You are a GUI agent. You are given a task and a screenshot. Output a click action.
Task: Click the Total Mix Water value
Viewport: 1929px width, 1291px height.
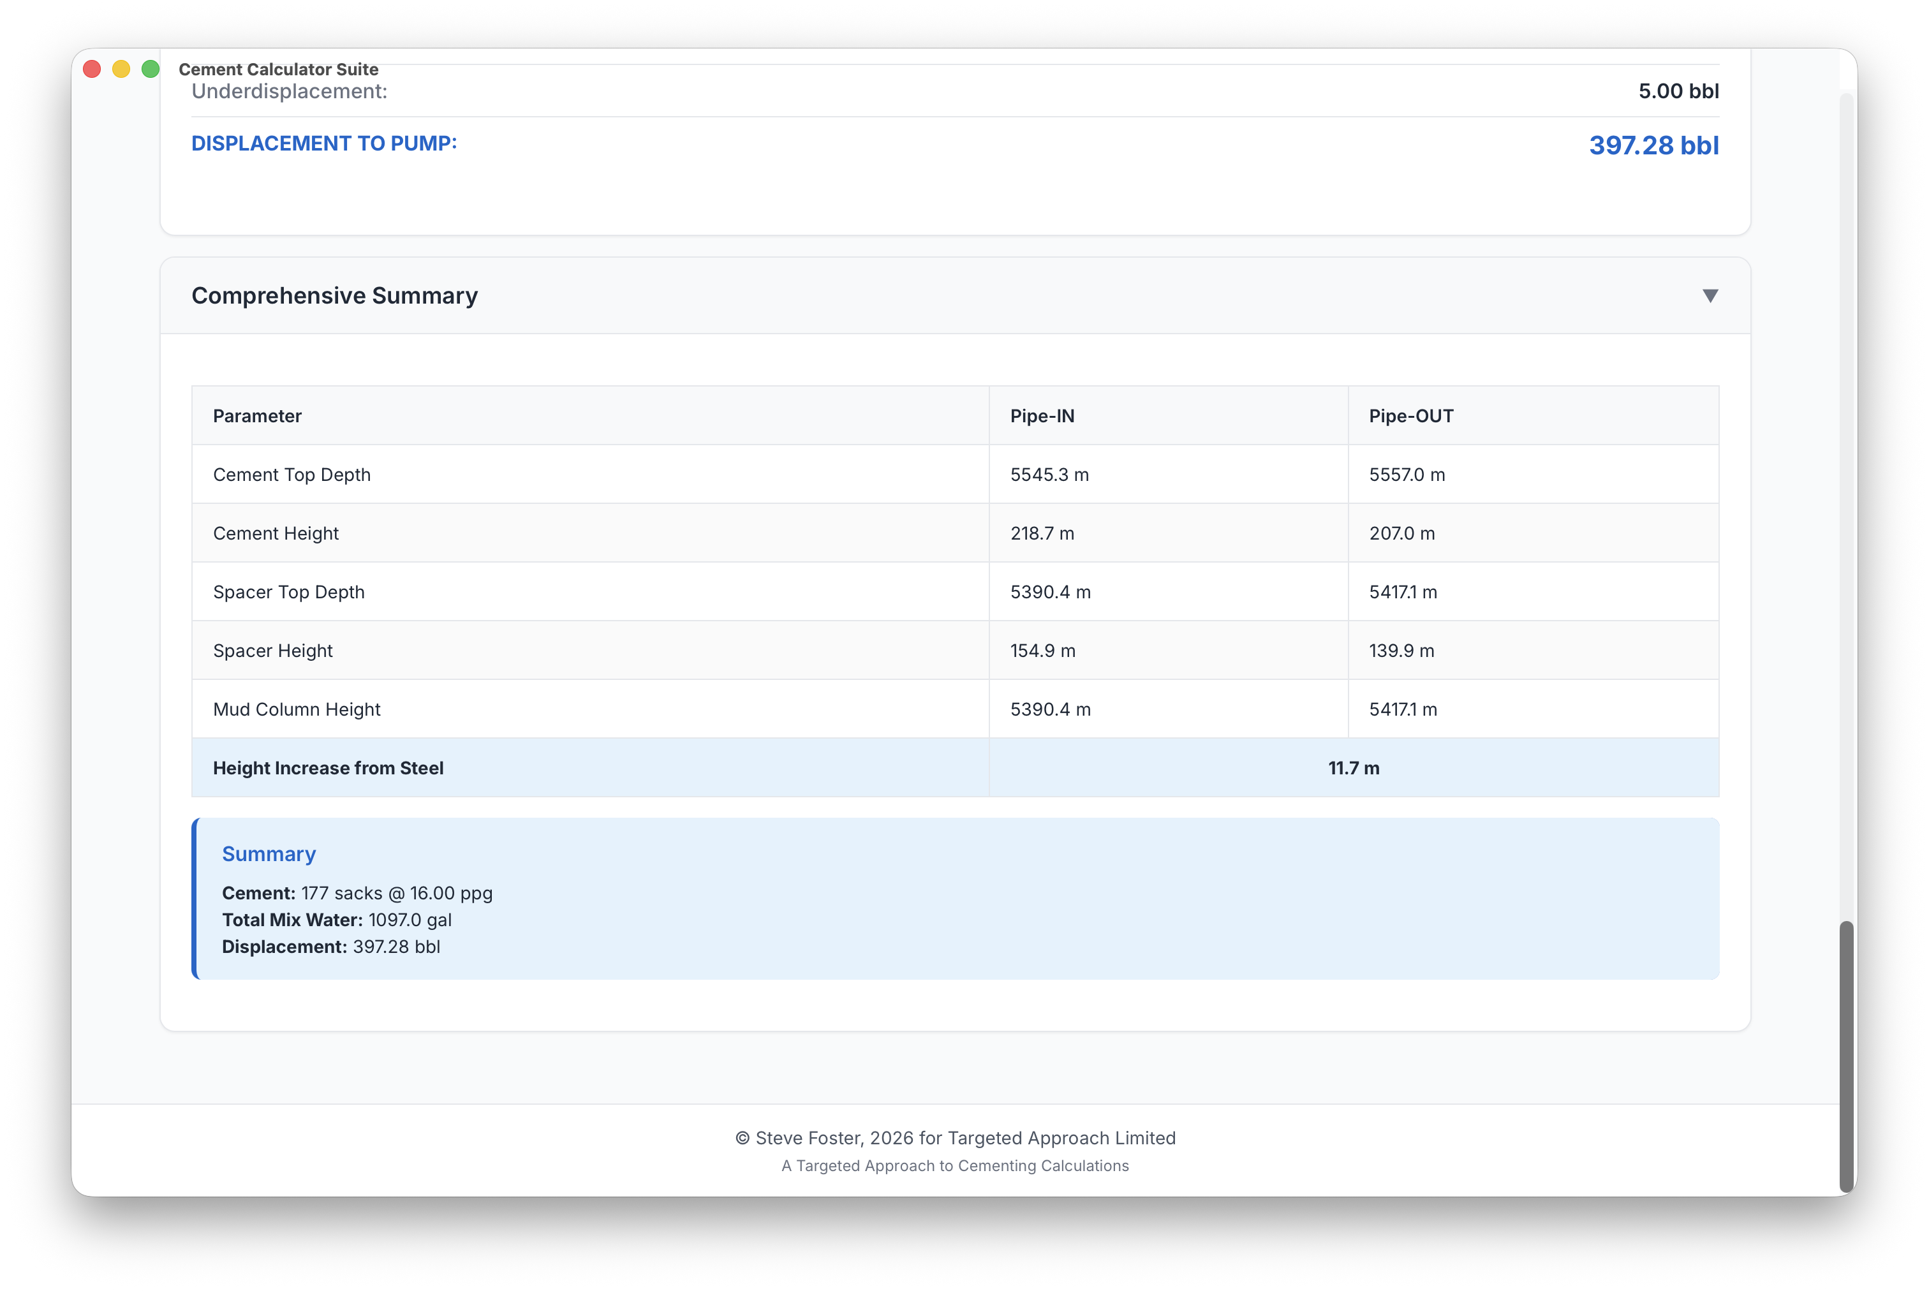pyautogui.click(x=411, y=920)
